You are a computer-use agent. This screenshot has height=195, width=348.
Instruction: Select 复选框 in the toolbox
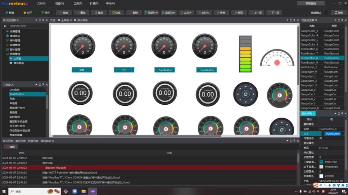[13, 112]
